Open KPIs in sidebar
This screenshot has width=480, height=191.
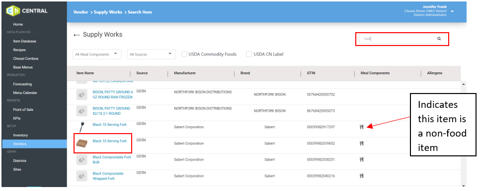coord(17,118)
